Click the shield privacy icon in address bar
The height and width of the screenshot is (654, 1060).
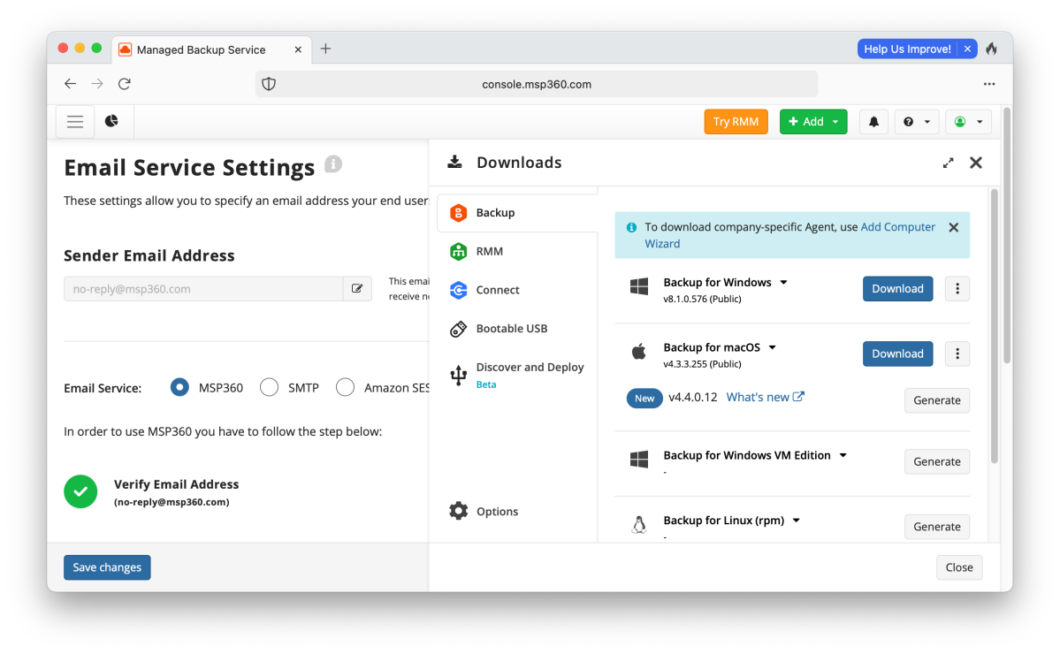269,84
